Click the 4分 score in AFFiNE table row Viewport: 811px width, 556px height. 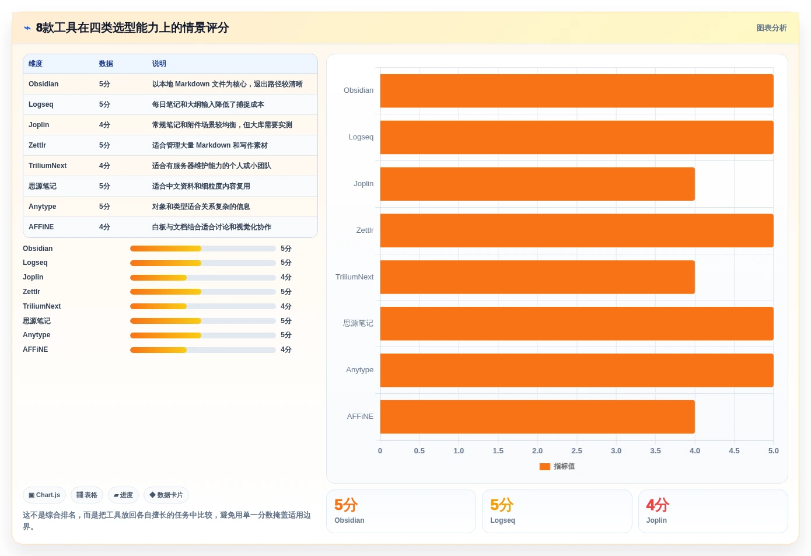(104, 227)
